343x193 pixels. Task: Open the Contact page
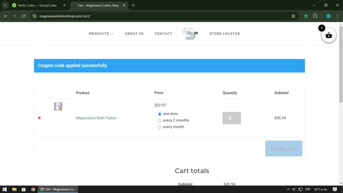[x=163, y=34]
